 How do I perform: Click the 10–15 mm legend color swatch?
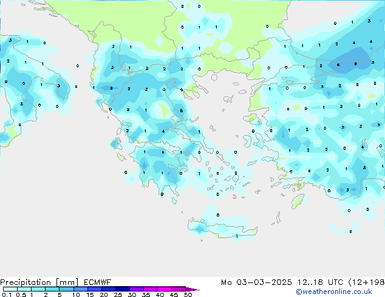coord(81,289)
